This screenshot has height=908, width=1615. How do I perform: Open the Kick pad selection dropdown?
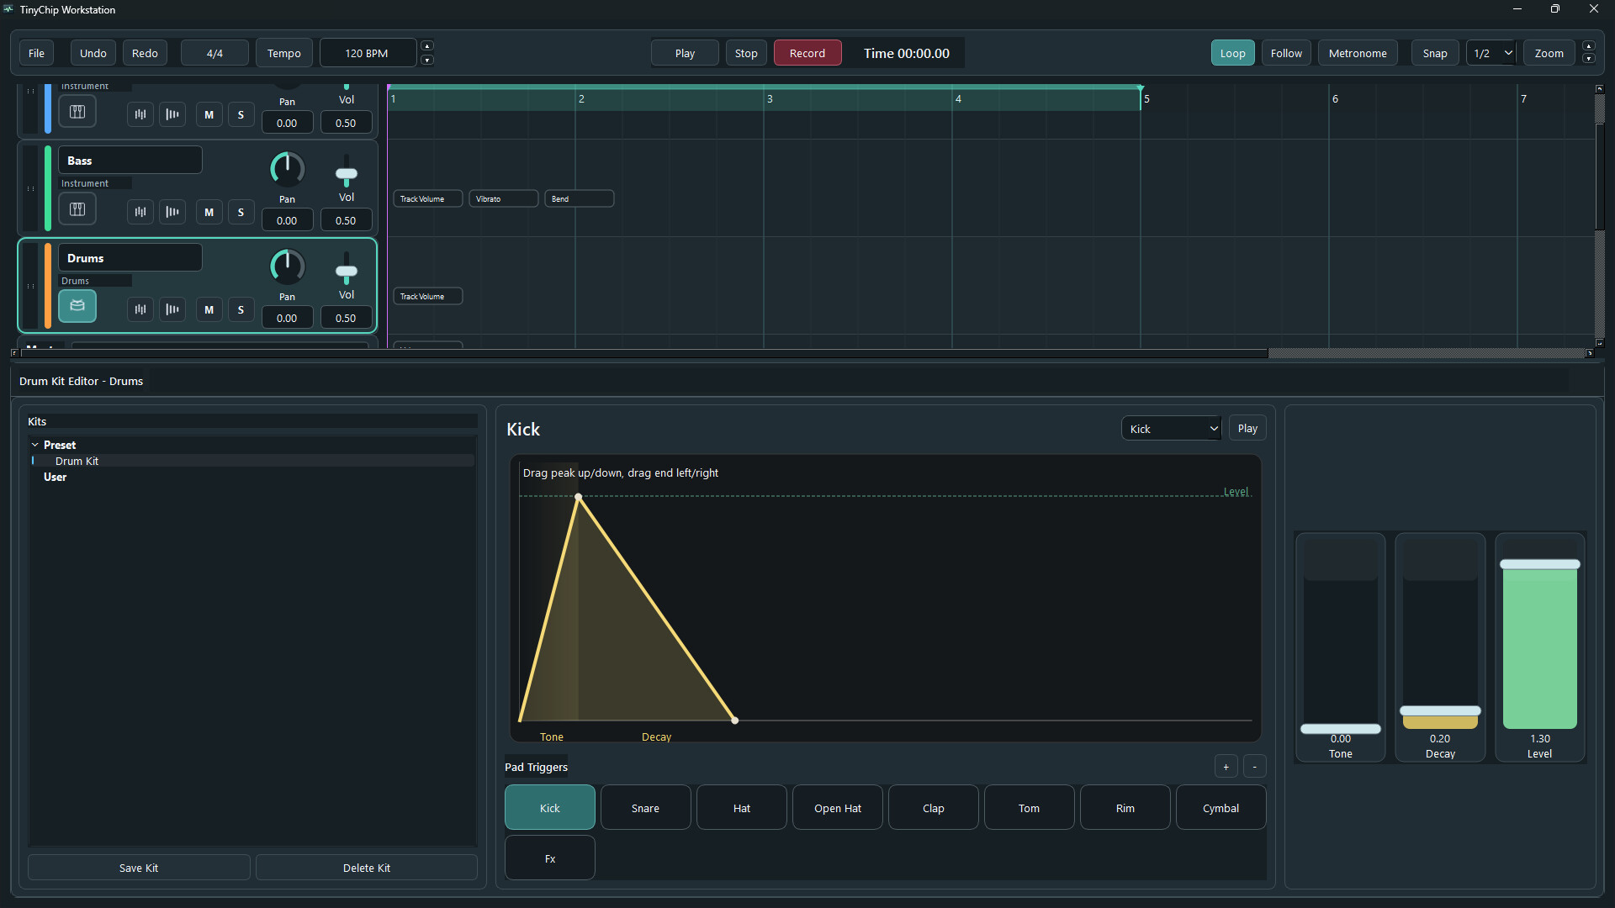coord(1171,429)
